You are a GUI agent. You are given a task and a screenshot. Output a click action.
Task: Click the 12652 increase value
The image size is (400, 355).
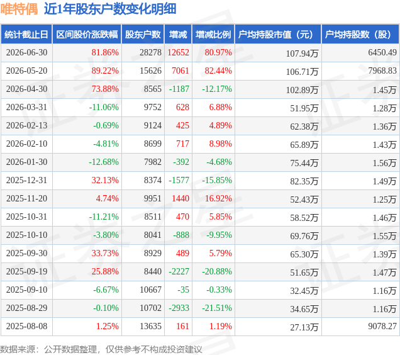pyautogui.click(x=179, y=53)
